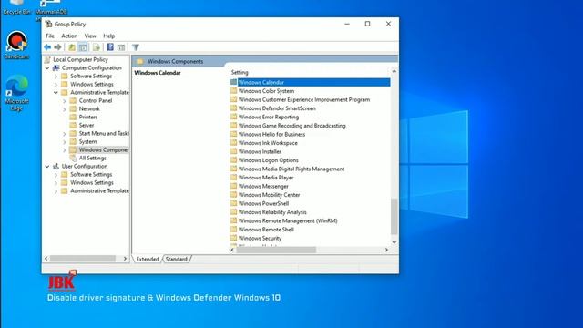Click the Windows Installer folder icon
Image resolution: width=583 pixels, height=328 pixels.
coord(233,151)
